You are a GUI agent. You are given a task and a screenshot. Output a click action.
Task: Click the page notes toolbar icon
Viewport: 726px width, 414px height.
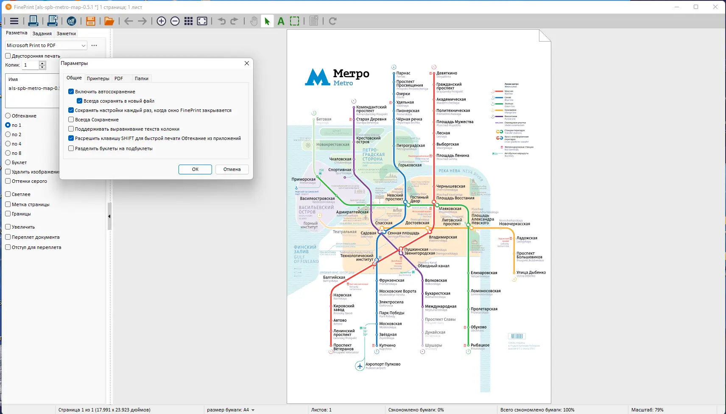(314, 21)
